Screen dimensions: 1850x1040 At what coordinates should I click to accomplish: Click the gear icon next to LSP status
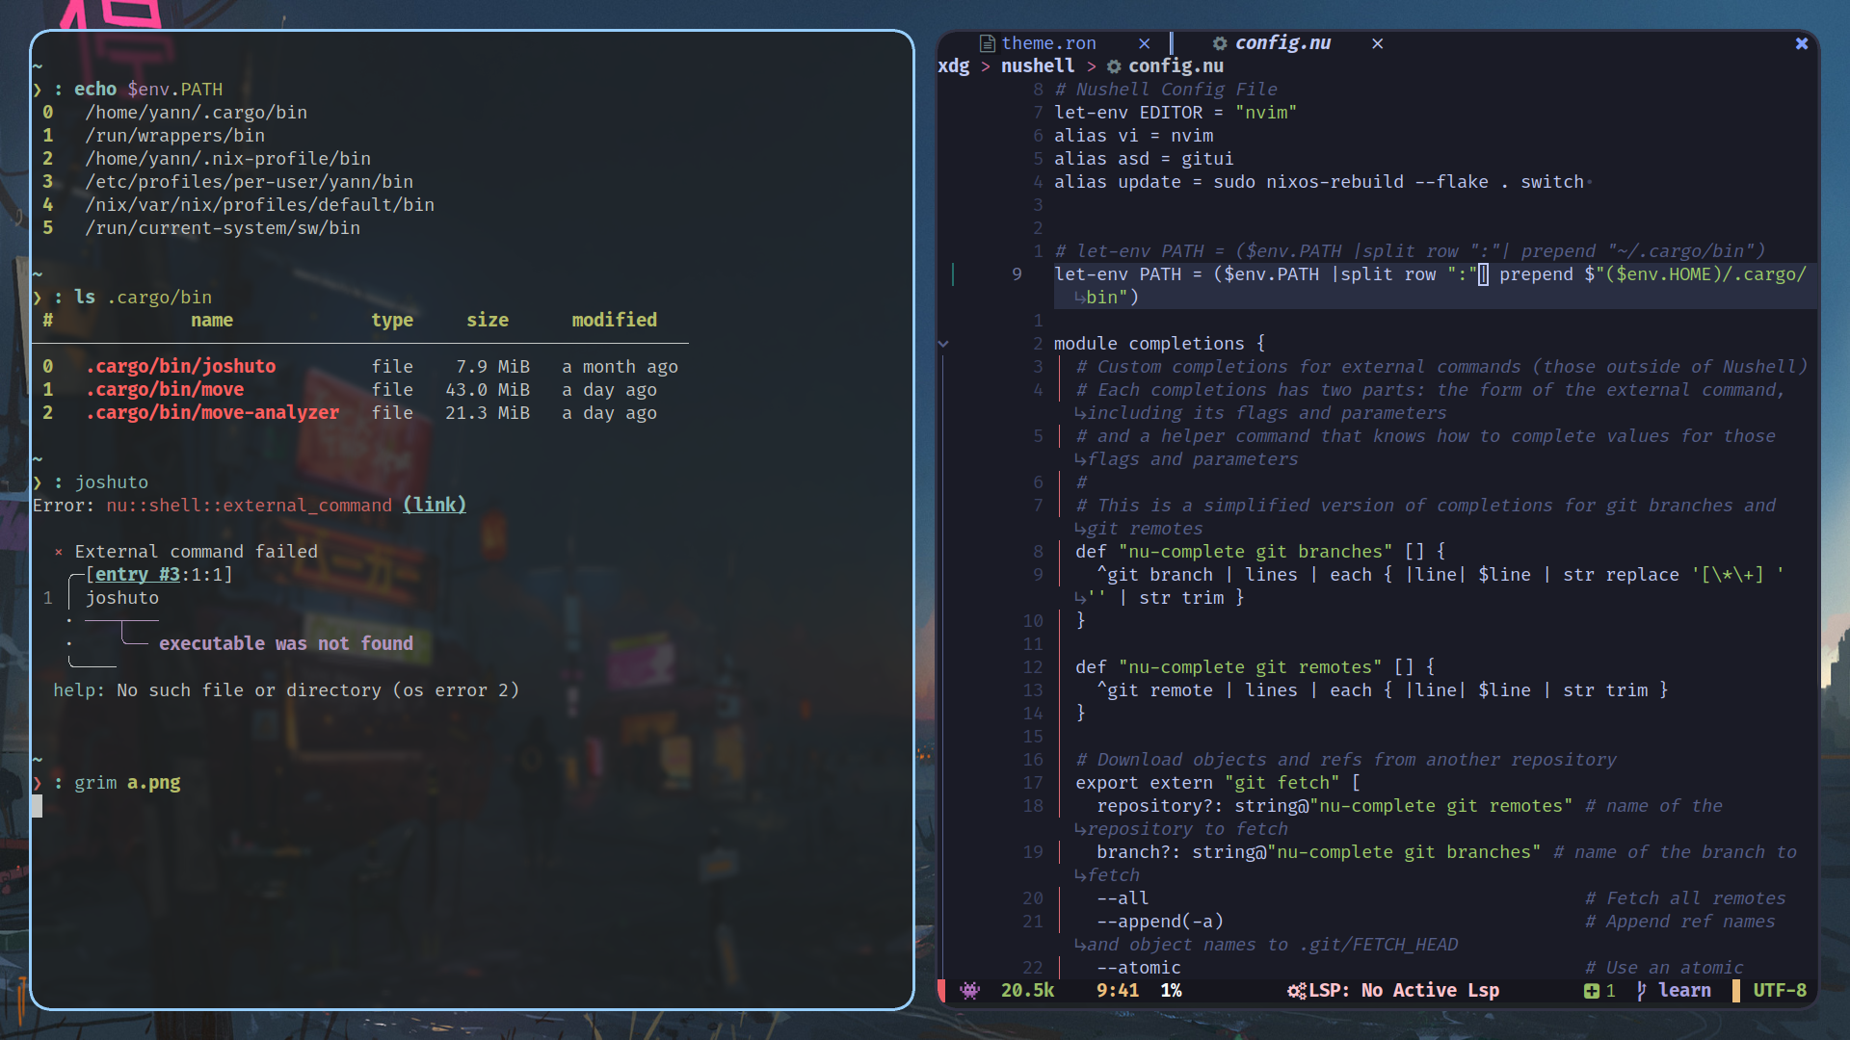[1297, 990]
